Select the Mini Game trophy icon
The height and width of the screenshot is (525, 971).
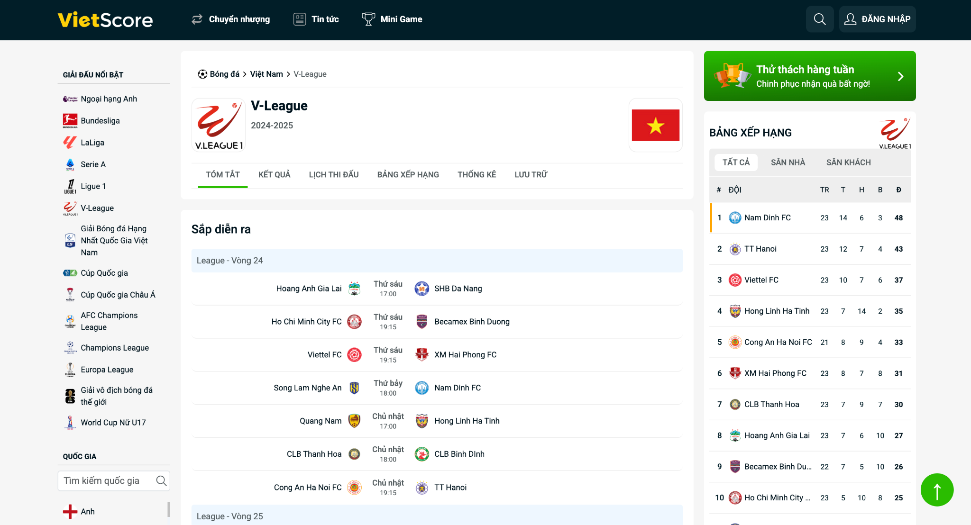[368, 18]
